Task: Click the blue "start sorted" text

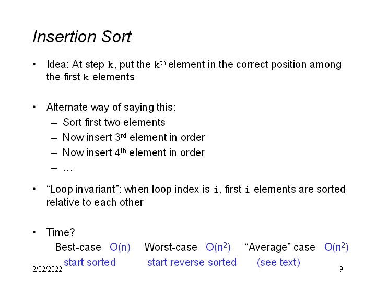Action: (x=90, y=262)
